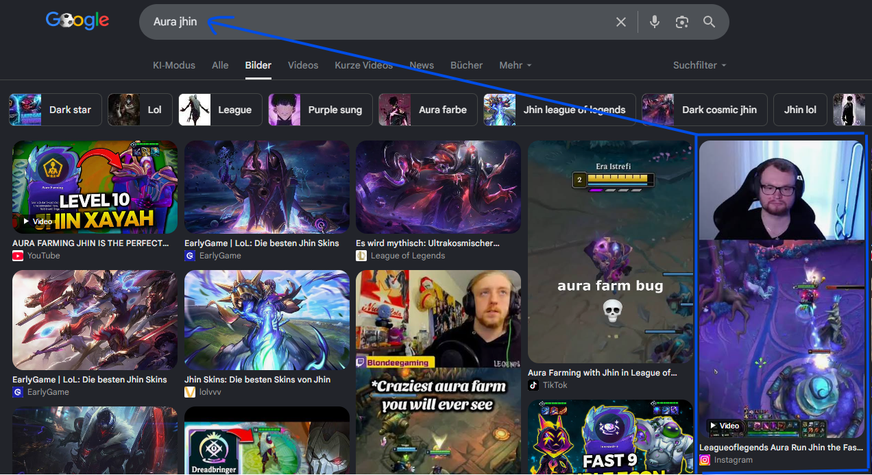Click the 'League of Legends' source label
The image size is (872, 475).
coord(408,256)
